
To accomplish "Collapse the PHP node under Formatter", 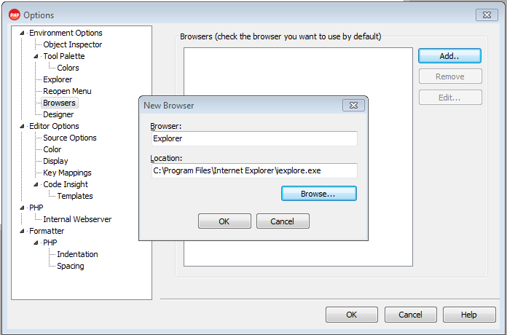I will point(36,243).
